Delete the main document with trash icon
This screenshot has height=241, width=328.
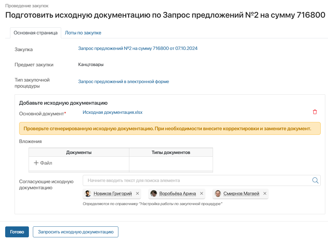315,112
